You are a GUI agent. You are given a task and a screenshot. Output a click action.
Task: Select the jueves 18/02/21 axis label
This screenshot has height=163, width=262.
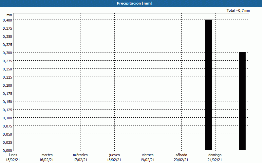pyautogui.click(x=114, y=157)
